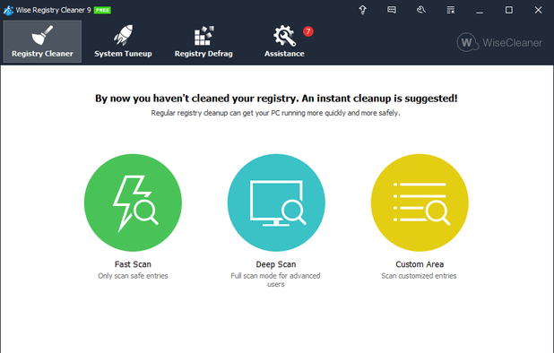The width and height of the screenshot is (554, 353).
Task: Open the Assistance tab
Action: (x=284, y=41)
